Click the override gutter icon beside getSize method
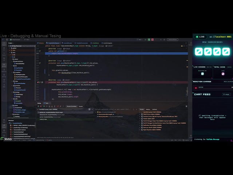 pyautogui.click(x=40, y=51)
